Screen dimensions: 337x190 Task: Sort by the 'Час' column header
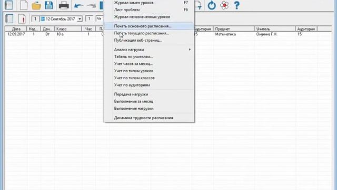click(88, 29)
